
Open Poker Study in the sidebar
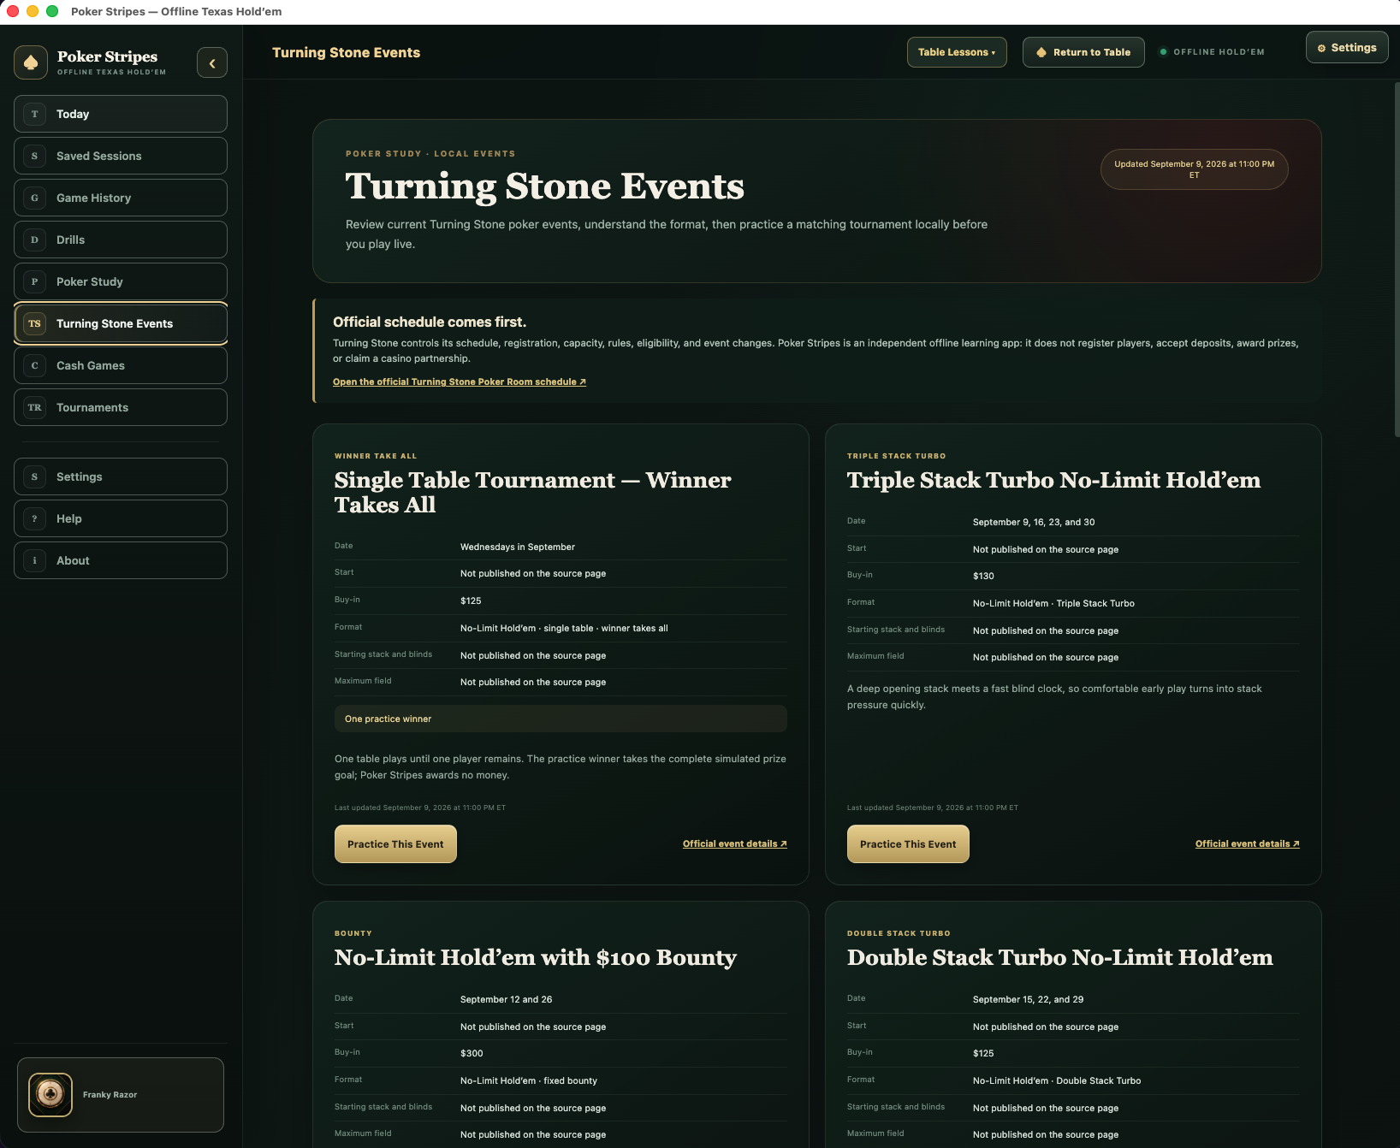[x=121, y=281]
